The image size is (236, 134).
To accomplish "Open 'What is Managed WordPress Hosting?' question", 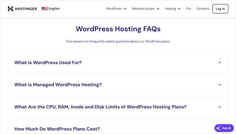I will click(x=118, y=85).
